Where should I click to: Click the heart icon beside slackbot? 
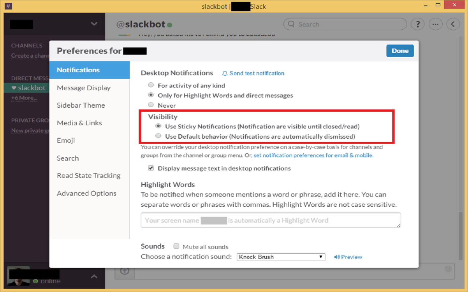point(14,88)
